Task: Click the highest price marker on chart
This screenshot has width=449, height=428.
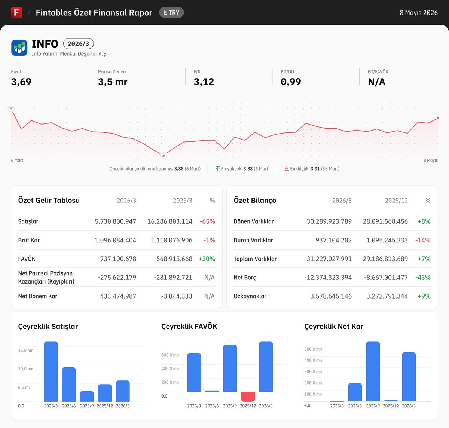Action: 11,108
